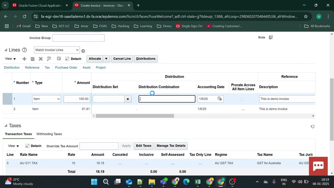The image size is (334, 188).
Task: Open the Purchase Order column group link
Action: click(x=66, y=67)
